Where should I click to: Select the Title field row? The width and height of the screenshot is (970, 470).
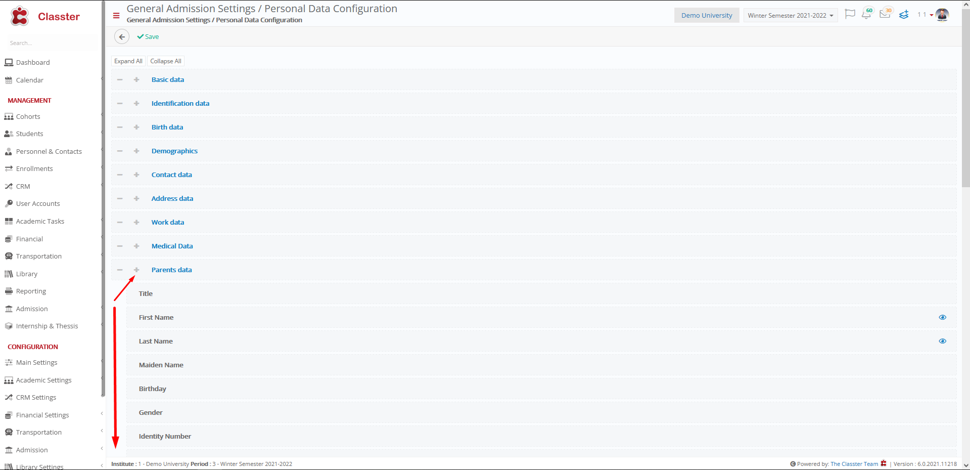[x=541, y=293]
